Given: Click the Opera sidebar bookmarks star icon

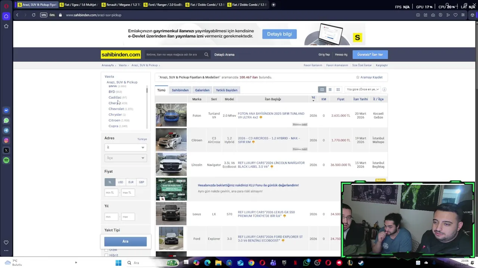Looking at the screenshot, I should pos(6,26).
